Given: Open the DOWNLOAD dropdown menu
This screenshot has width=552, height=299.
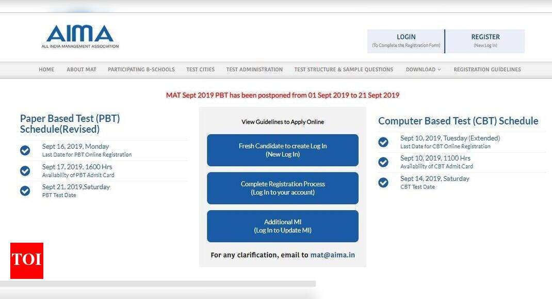Looking at the screenshot, I should [423, 69].
